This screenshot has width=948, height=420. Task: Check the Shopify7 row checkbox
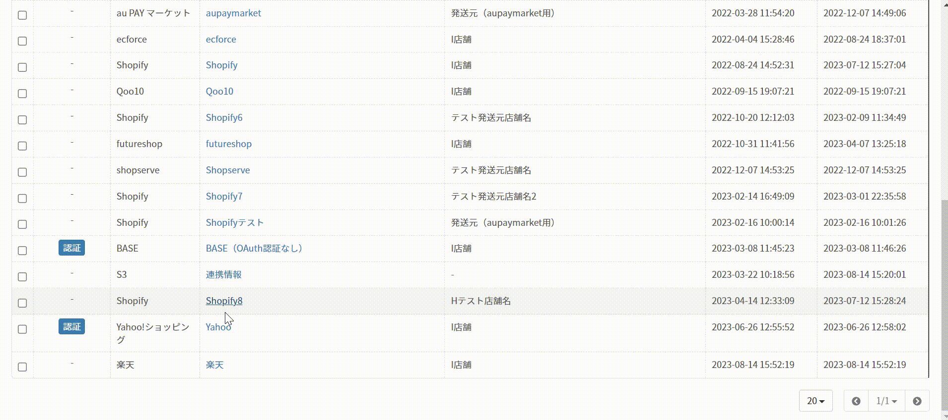click(x=22, y=199)
